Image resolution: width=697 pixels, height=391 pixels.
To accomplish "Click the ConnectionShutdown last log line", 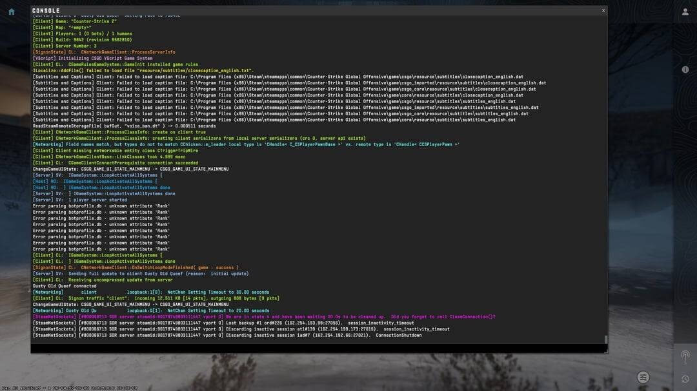I will tap(227, 336).
